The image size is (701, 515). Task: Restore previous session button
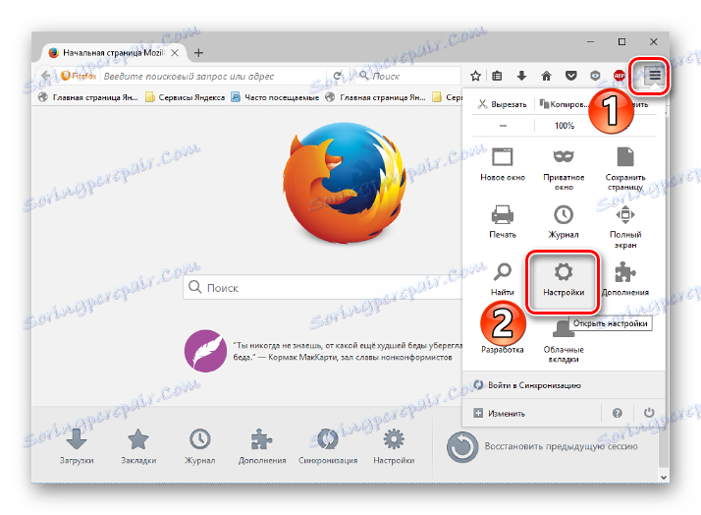(x=542, y=446)
